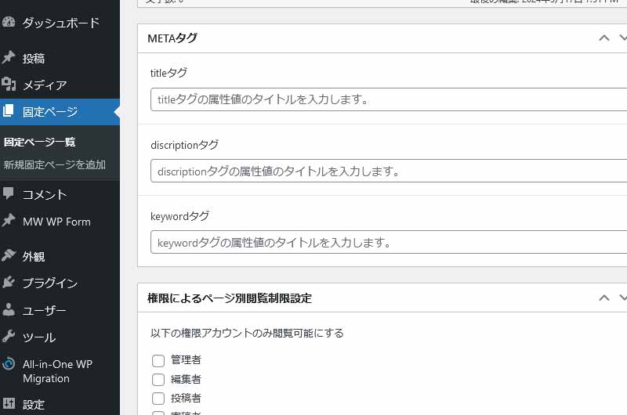Click the user icon beside ユーザー
Screen dimensions: 627x415
(9, 309)
